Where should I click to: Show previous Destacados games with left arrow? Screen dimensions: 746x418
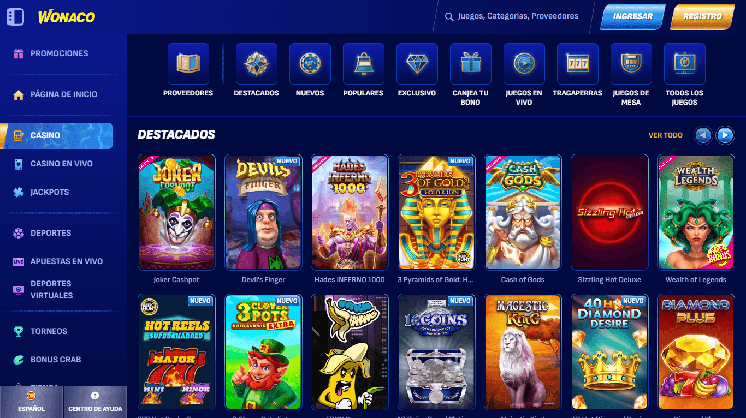[703, 135]
